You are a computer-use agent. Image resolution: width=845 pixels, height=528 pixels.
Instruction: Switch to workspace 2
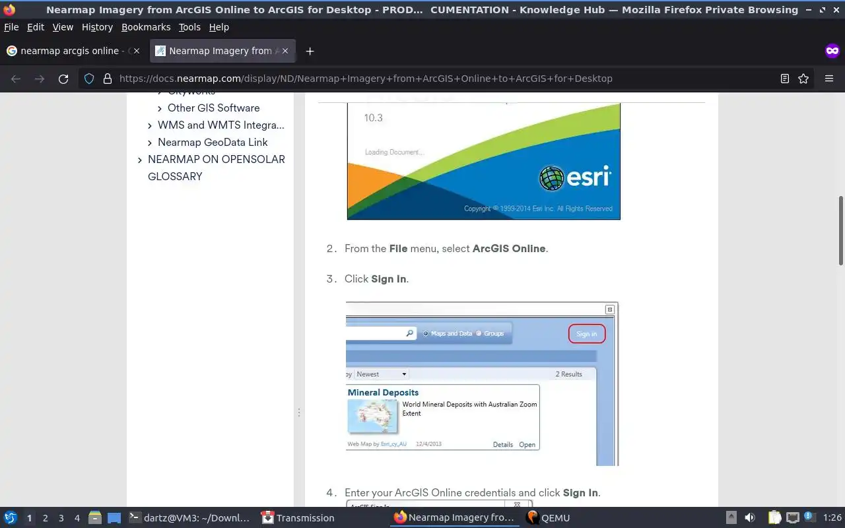point(45,518)
